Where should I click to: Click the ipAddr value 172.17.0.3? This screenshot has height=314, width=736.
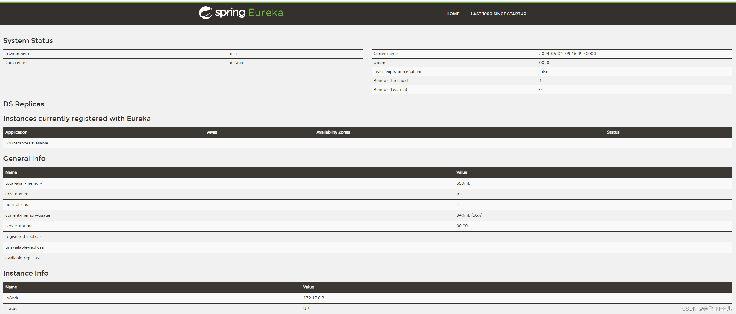[314, 298]
